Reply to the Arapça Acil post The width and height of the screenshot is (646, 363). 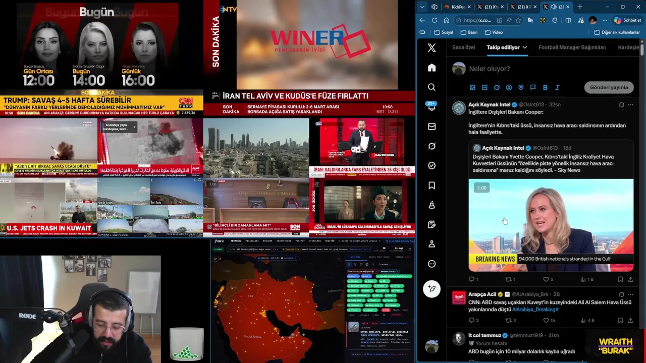[472, 320]
